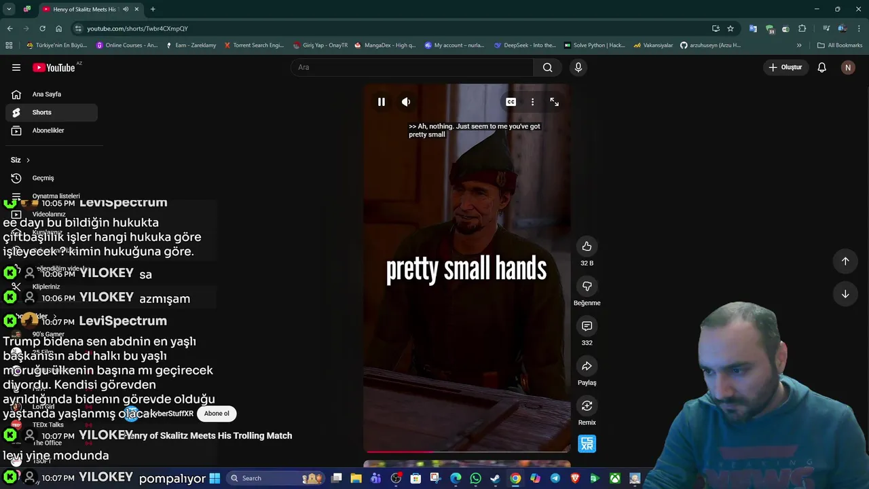869x489 pixels.
Task: Bookmark this page with the star
Action: point(731,29)
